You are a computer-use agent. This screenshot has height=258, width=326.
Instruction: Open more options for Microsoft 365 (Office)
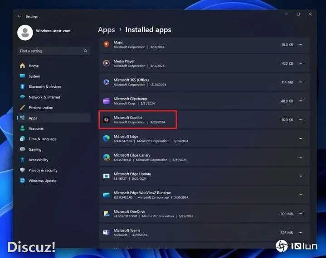pyautogui.click(x=301, y=82)
